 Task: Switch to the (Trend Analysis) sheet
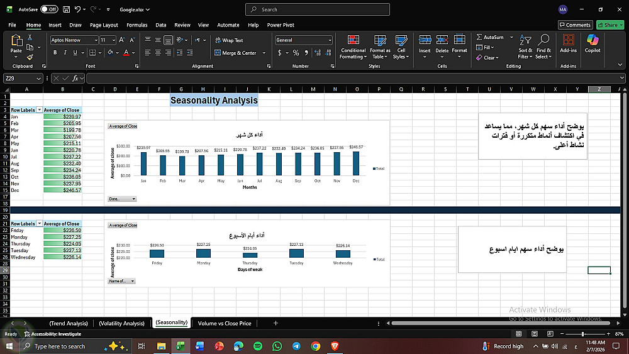pos(69,323)
